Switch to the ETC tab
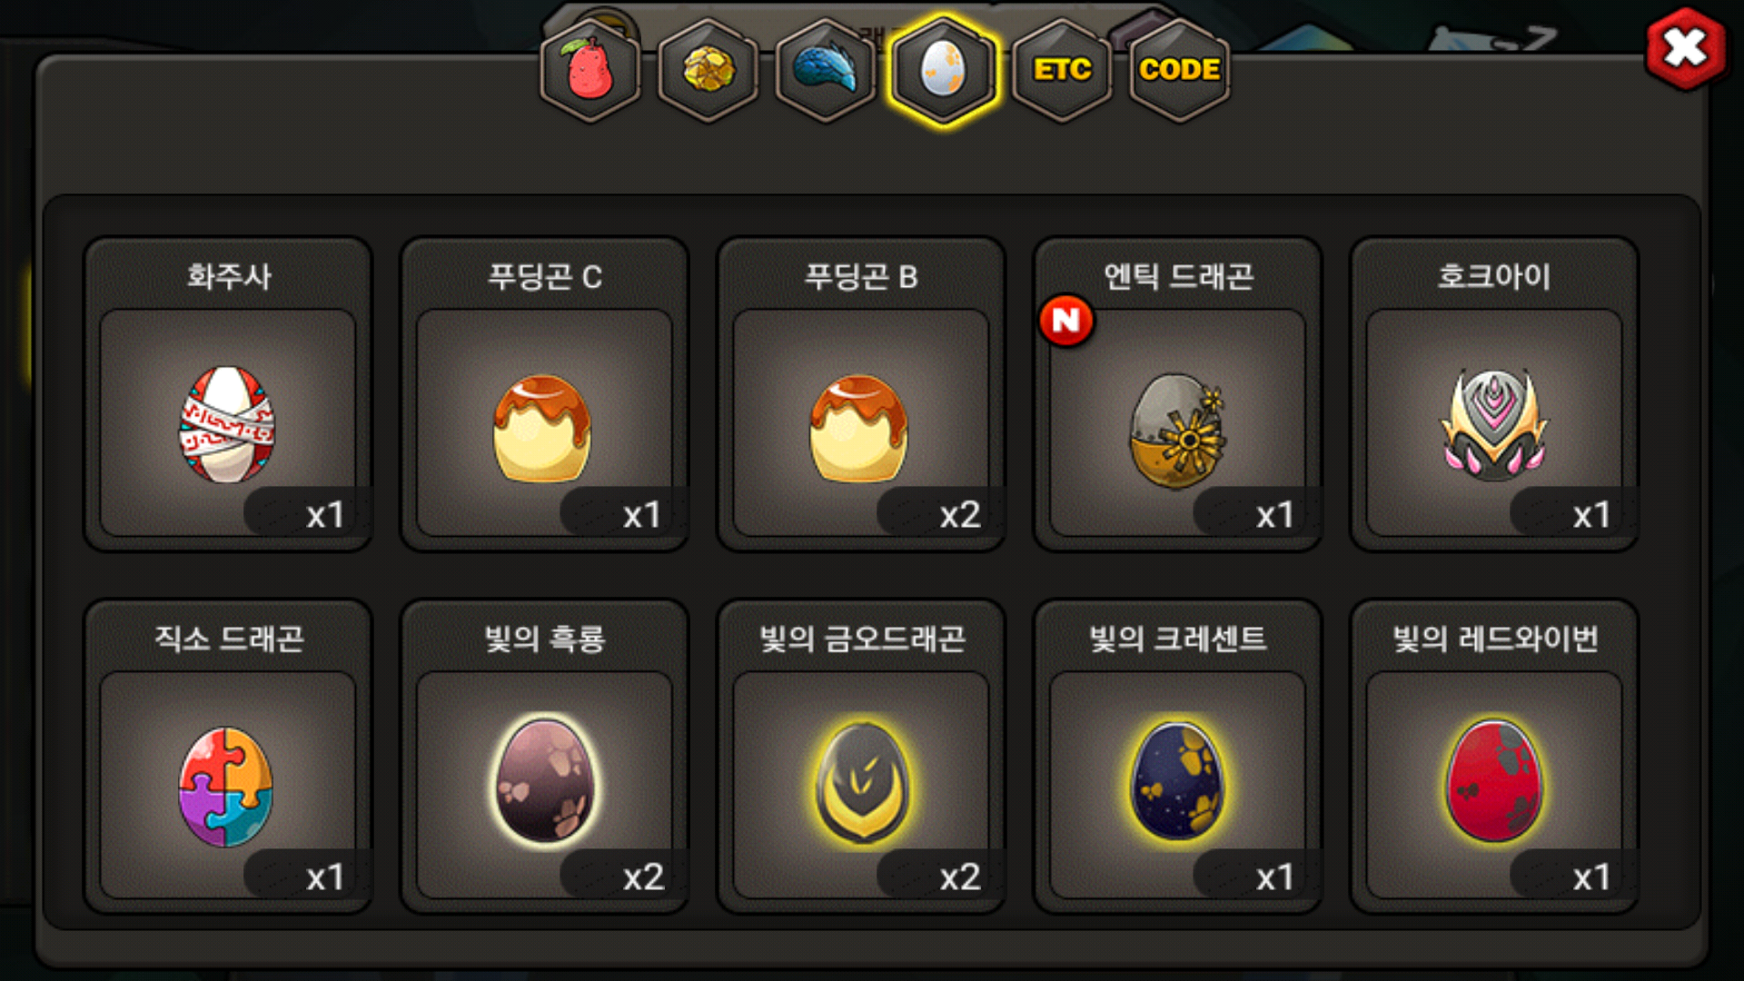This screenshot has width=1744, height=981. tap(1062, 70)
